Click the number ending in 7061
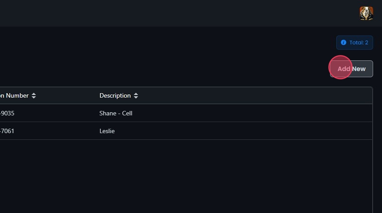Screen dimensions: 382x213 tap(8, 131)
